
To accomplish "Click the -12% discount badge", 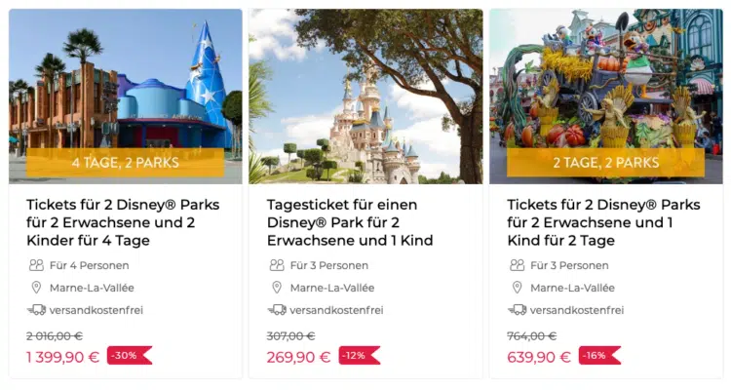I will click(x=357, y=356).
